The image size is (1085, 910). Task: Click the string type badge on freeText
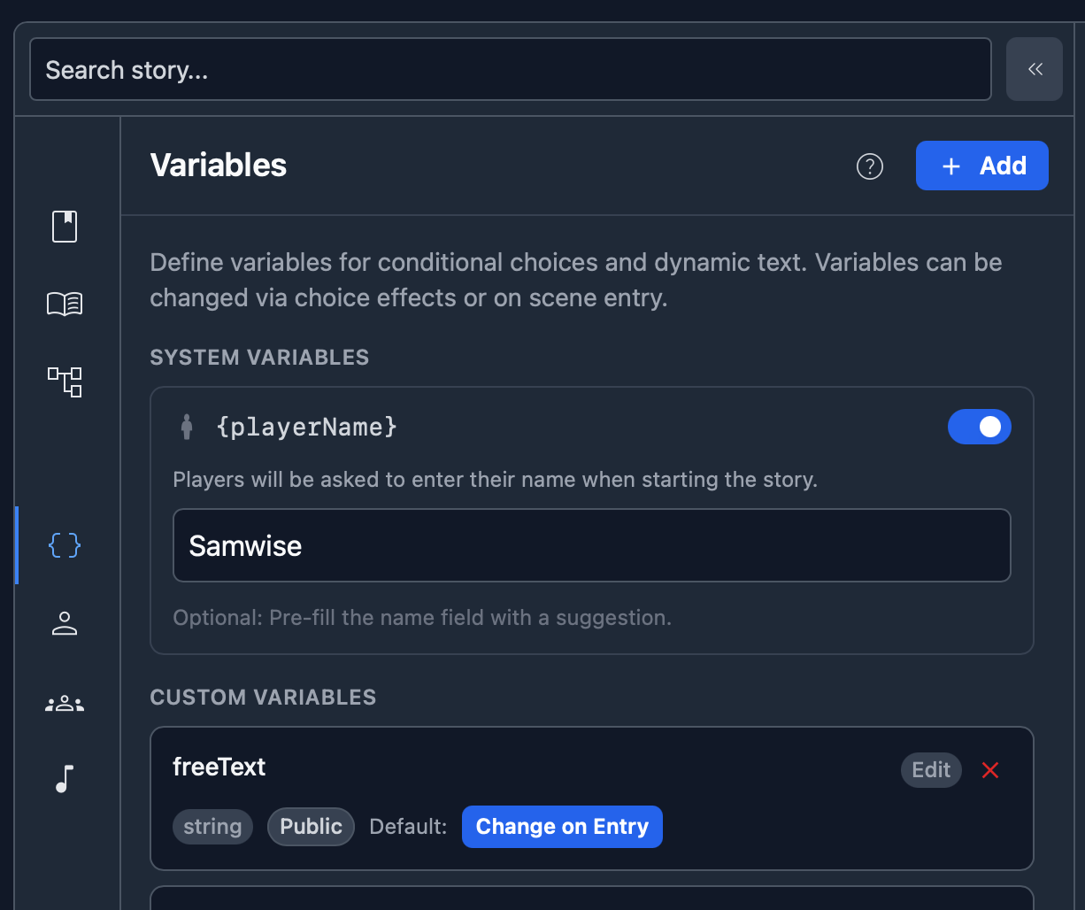coord(212,827)
